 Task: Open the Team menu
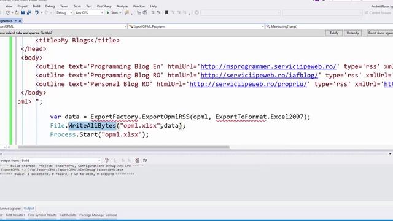click(64, 6)
